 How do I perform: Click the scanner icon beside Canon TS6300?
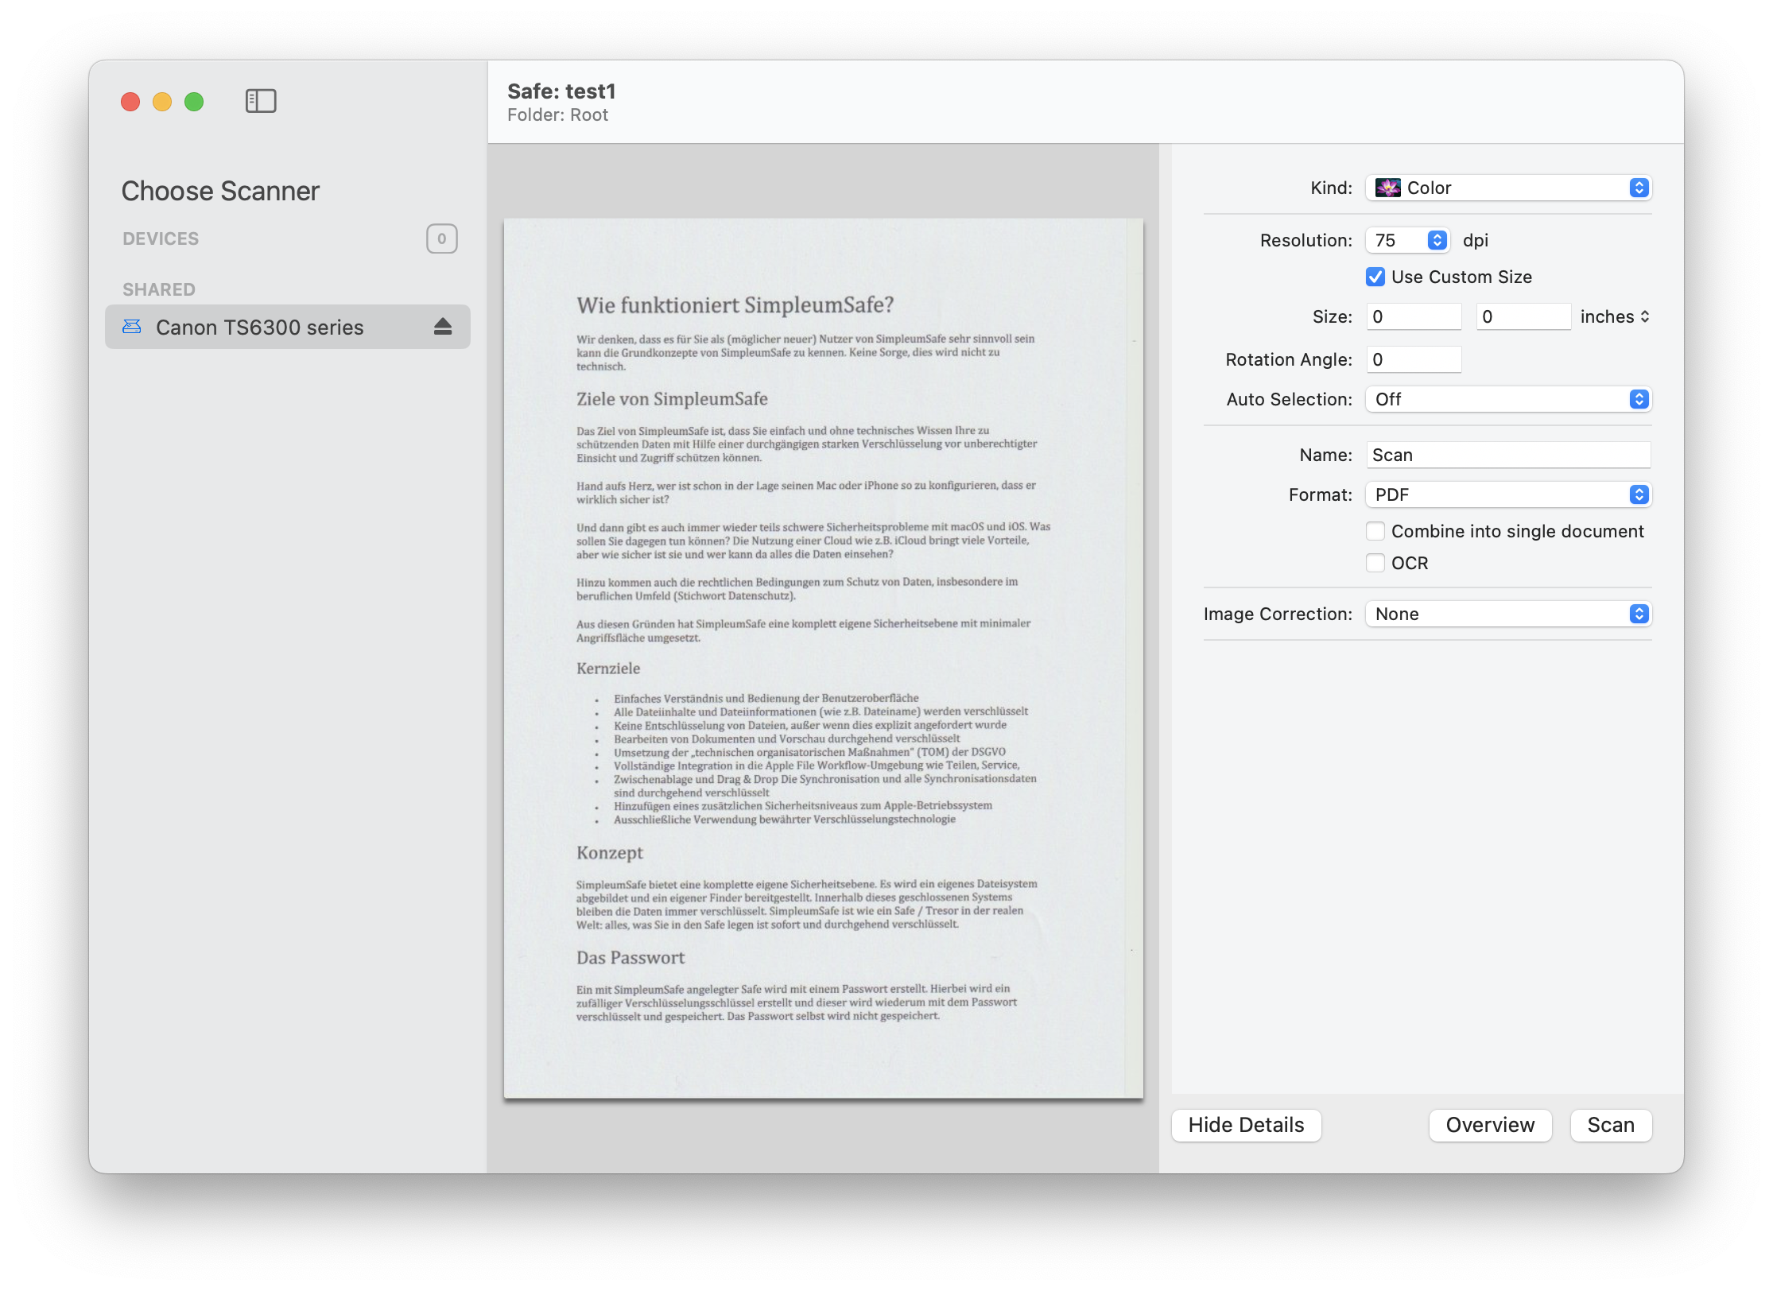tap(132, 327)
